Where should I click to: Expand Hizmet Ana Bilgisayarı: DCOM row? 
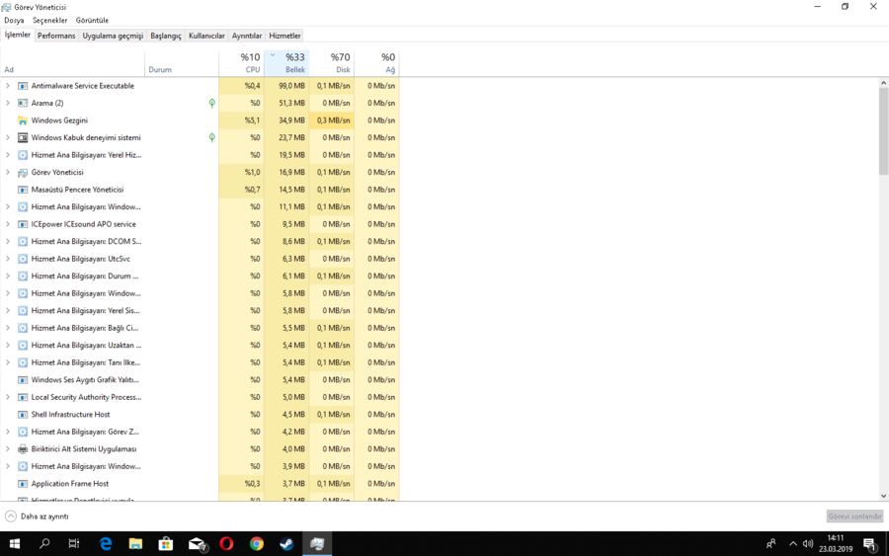click(x=7, y=241)
